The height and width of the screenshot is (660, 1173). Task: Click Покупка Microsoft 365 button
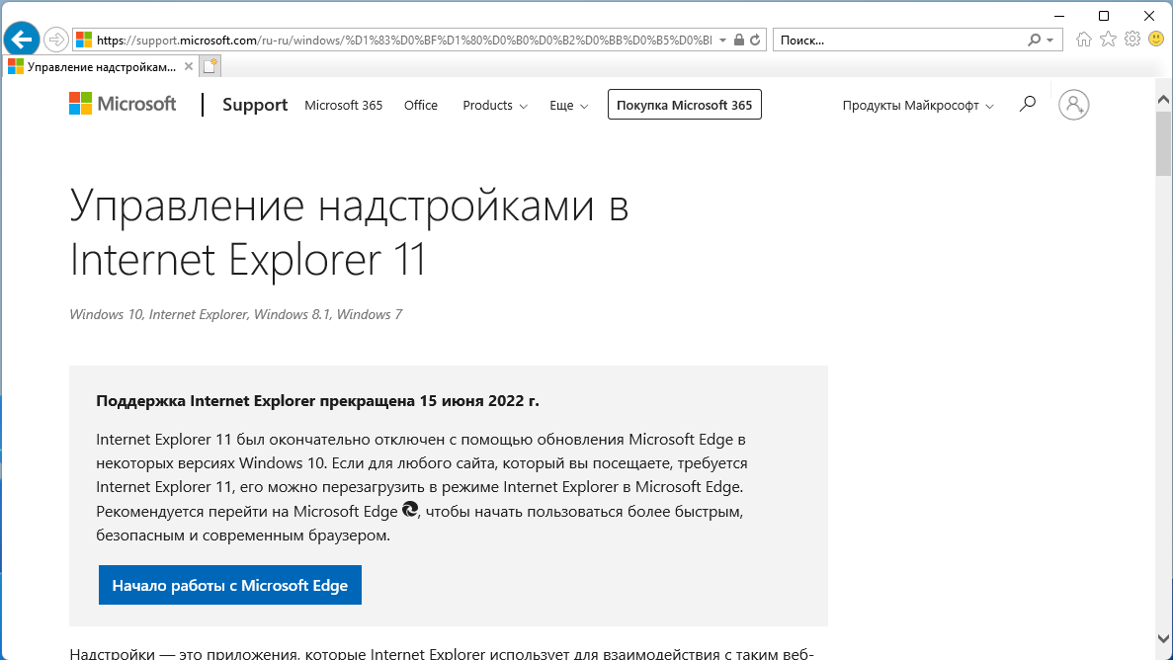click(685, 105)
